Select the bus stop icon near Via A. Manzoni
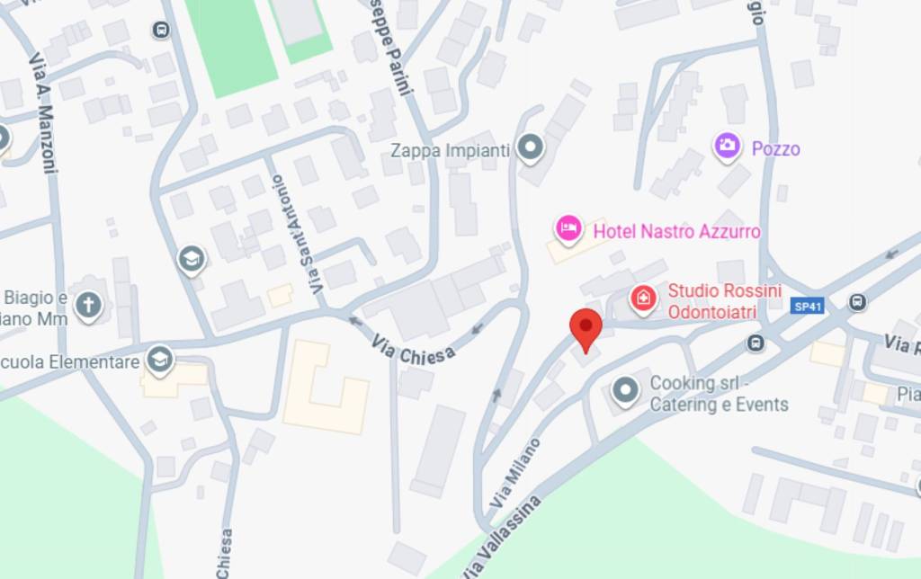 pyautogui.click(x=161, y=30)
